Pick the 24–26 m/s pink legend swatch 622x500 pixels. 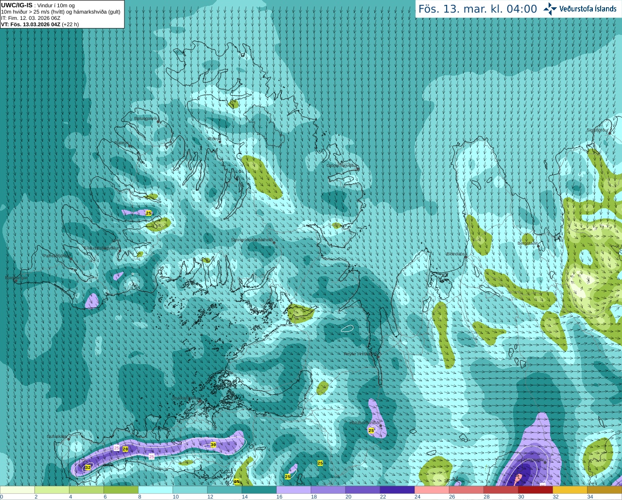[x=432, y=490]
